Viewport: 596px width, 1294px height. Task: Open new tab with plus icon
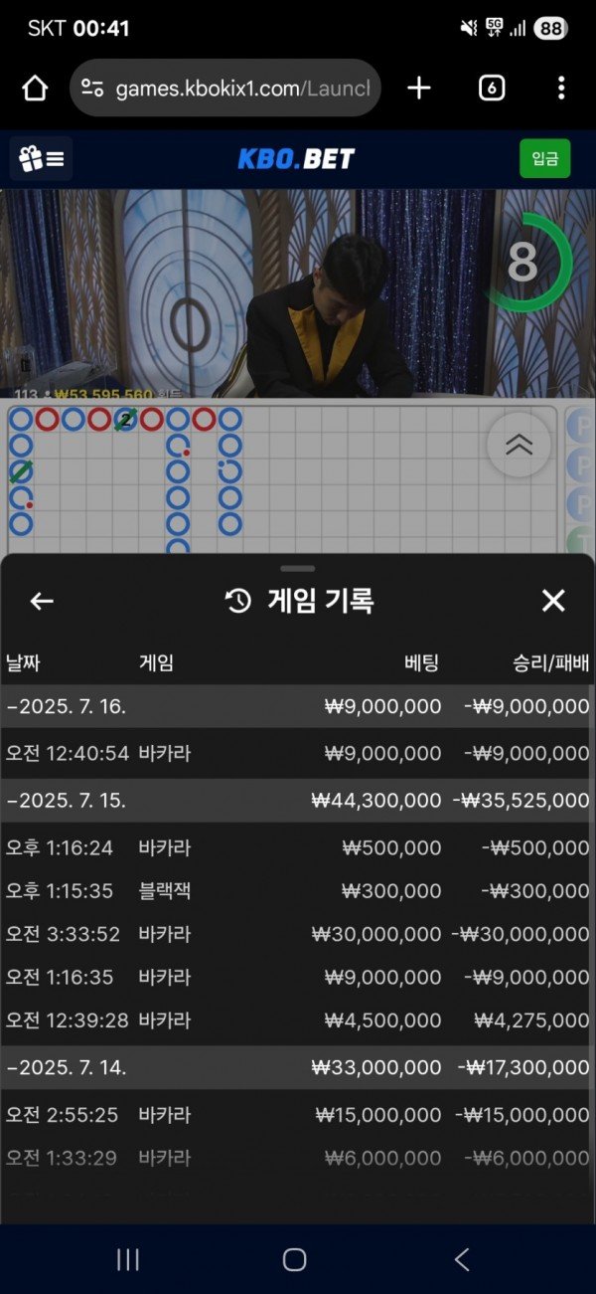[x=419, y=89]
